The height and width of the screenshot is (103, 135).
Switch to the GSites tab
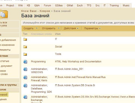(59, 6)
